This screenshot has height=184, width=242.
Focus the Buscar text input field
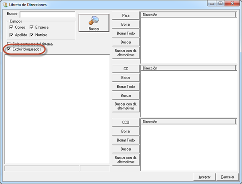[x=47, y=15]
